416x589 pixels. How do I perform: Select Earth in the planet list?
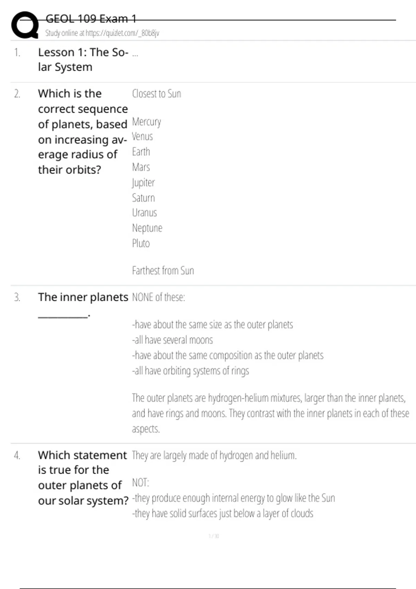[141, 152]
